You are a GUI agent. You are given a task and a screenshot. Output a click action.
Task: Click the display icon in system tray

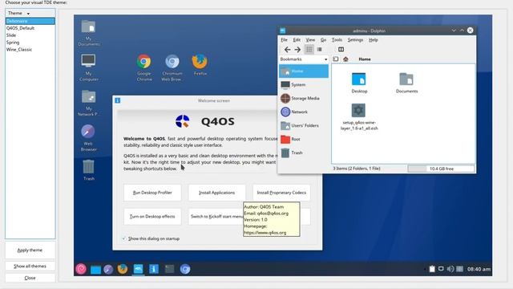(441, 269)
